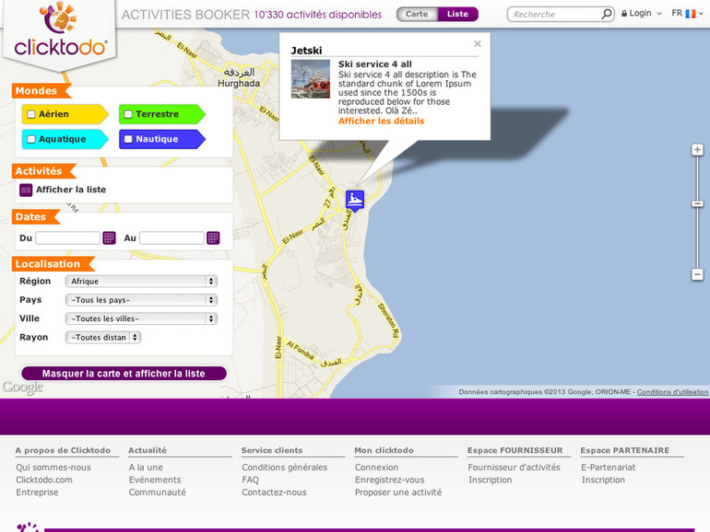Open the Rayon distance dropdown
Image resolution: width=710 pixels, height=532 pixels.
[103, 338]
